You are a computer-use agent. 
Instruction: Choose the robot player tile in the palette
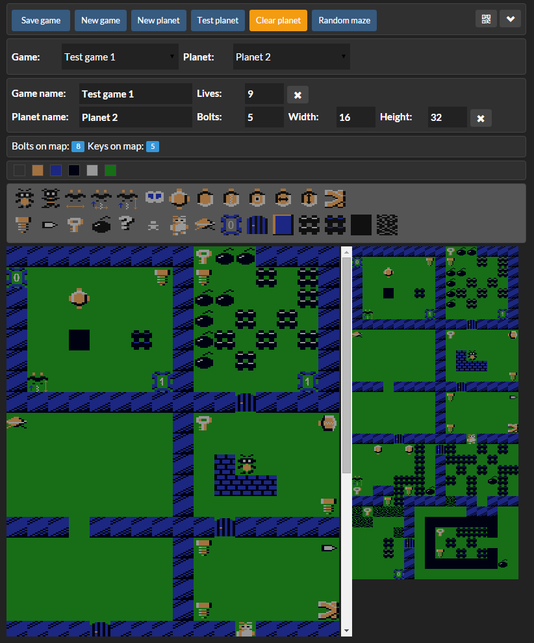(179, 225)
